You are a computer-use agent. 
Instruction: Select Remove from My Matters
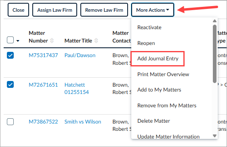[167, 106]
